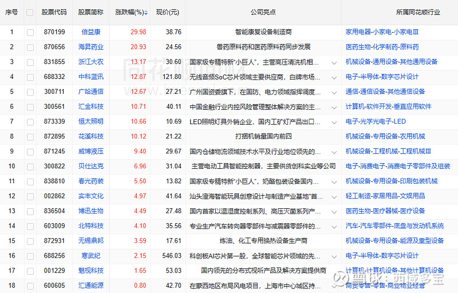
Task: Expand company highlight for 春光药装
Action: [334, 182]
